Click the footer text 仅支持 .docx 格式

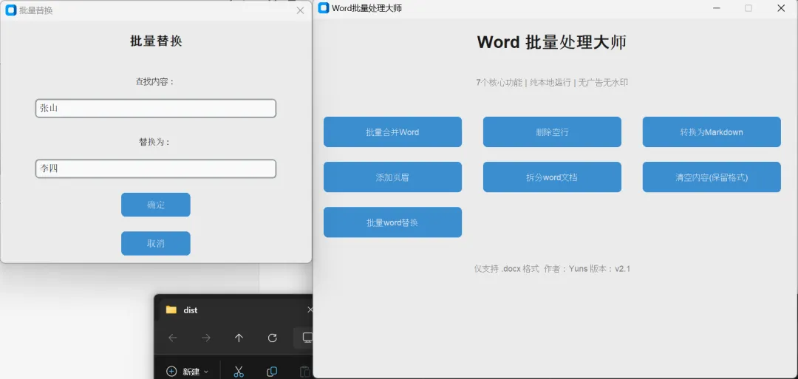(506, 269)
